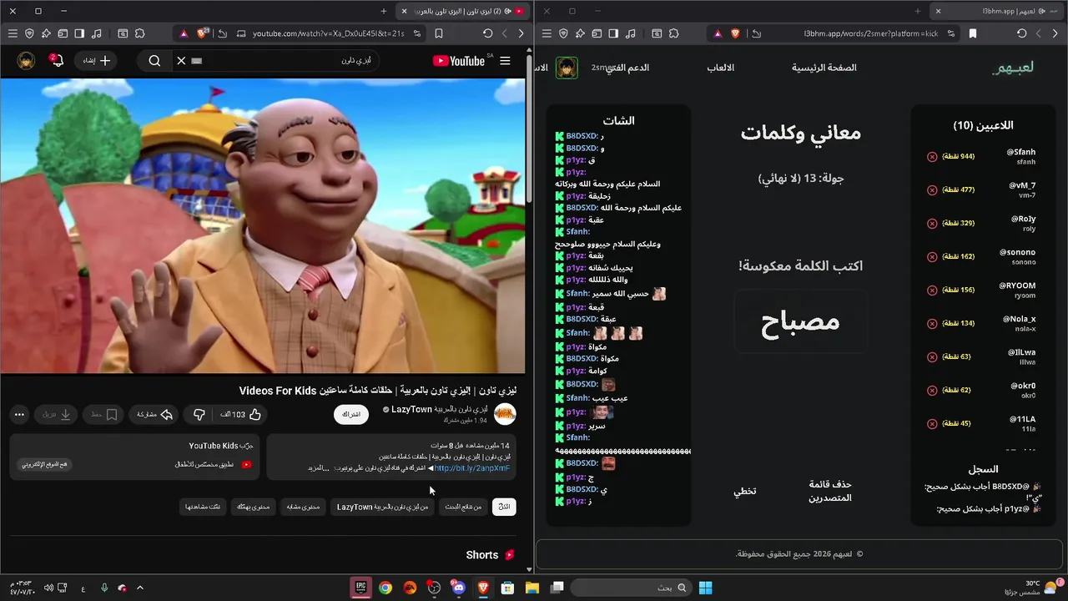This screenshot has height=601, width=1068.
Task: Open the YouTube create button
Action: point(96,61)
